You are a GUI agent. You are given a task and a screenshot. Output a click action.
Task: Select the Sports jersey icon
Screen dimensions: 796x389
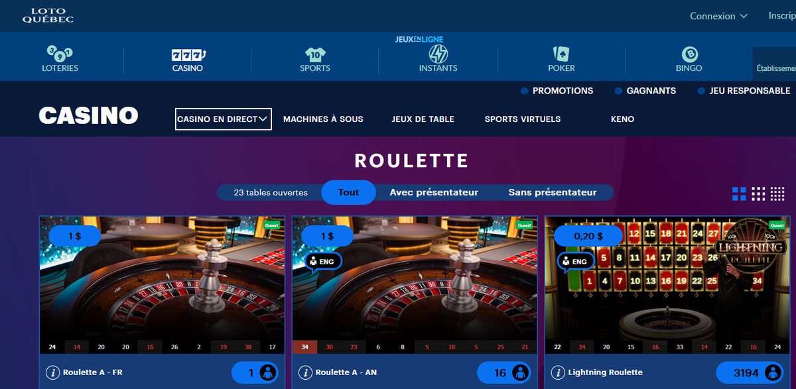coord(315,54)
